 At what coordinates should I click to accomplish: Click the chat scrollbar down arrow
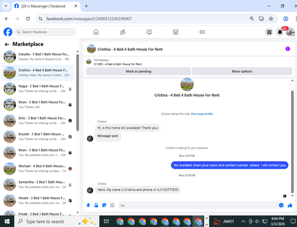pos(292,196)
